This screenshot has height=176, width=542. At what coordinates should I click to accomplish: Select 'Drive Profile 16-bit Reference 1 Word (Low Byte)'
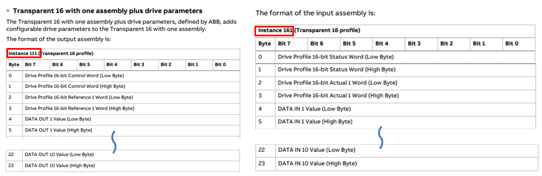coord(79,97)
